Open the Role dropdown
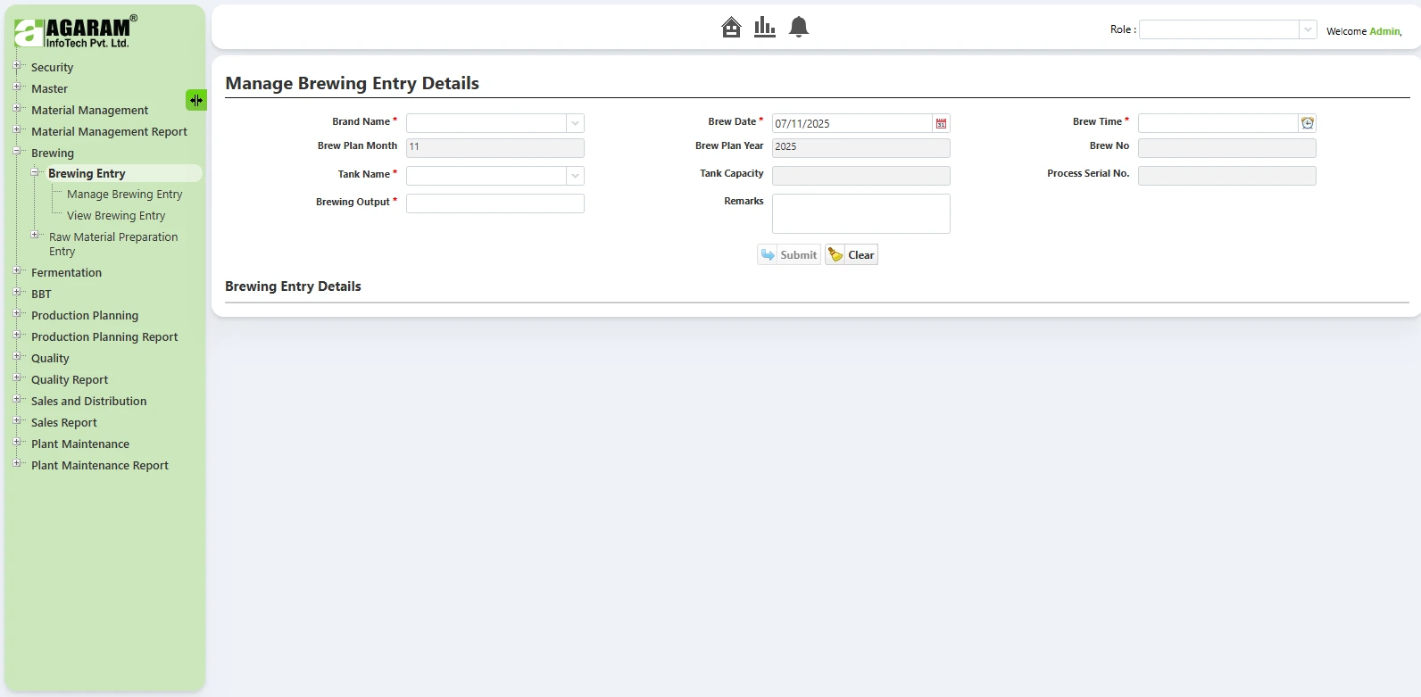 [1307, 29]
